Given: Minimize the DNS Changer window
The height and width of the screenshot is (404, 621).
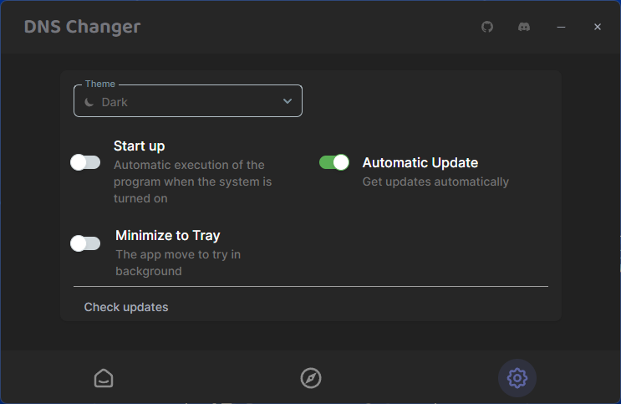Looking at the screenshot, I should [x=561, y=27].
